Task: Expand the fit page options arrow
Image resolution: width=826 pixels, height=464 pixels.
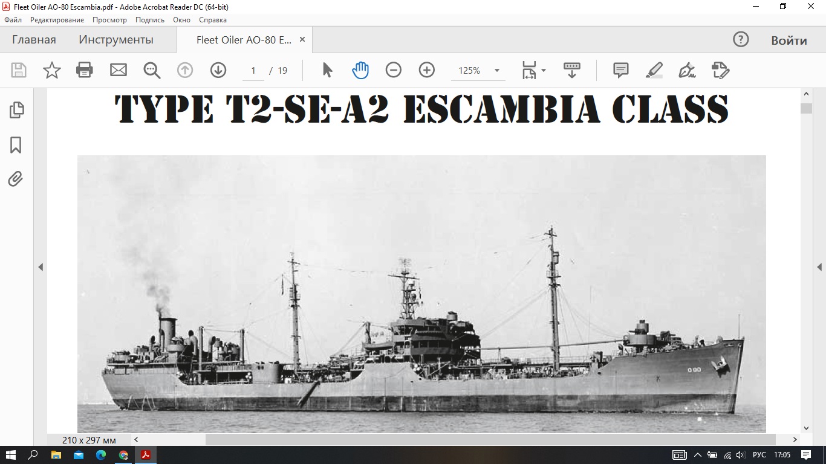Action: click(x=543, y=70)
